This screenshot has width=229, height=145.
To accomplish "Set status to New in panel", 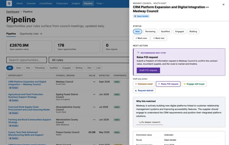I will tap(137, 32).
